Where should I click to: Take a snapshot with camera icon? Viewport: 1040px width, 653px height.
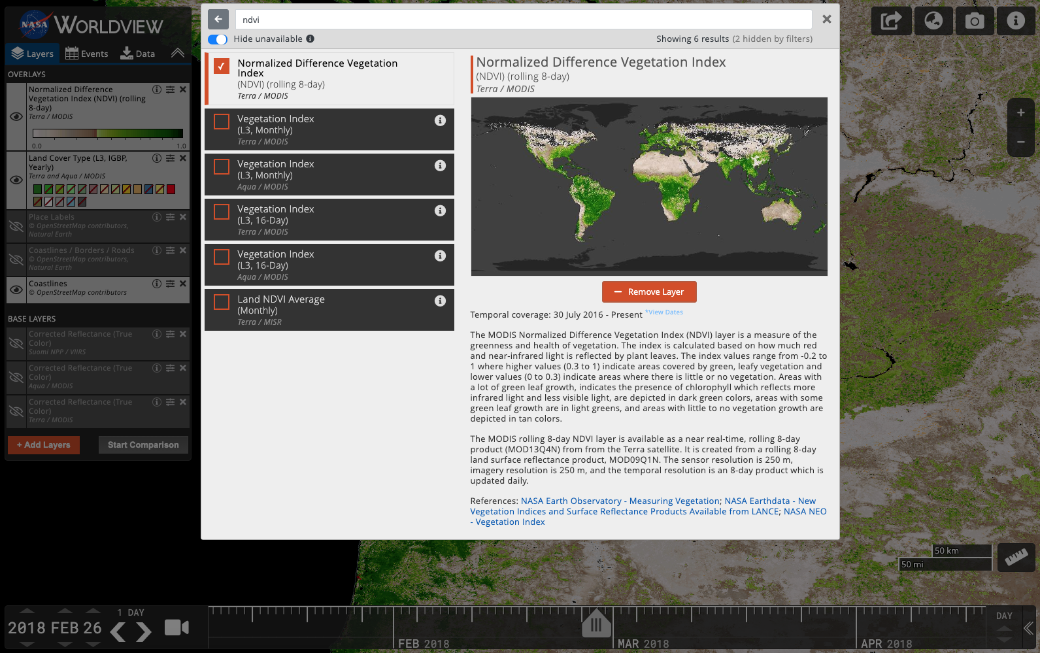tap(975, 21)
